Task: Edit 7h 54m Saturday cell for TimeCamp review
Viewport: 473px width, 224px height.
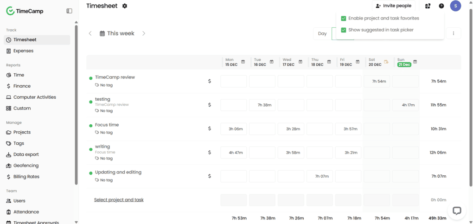Action: pos(377,81)
